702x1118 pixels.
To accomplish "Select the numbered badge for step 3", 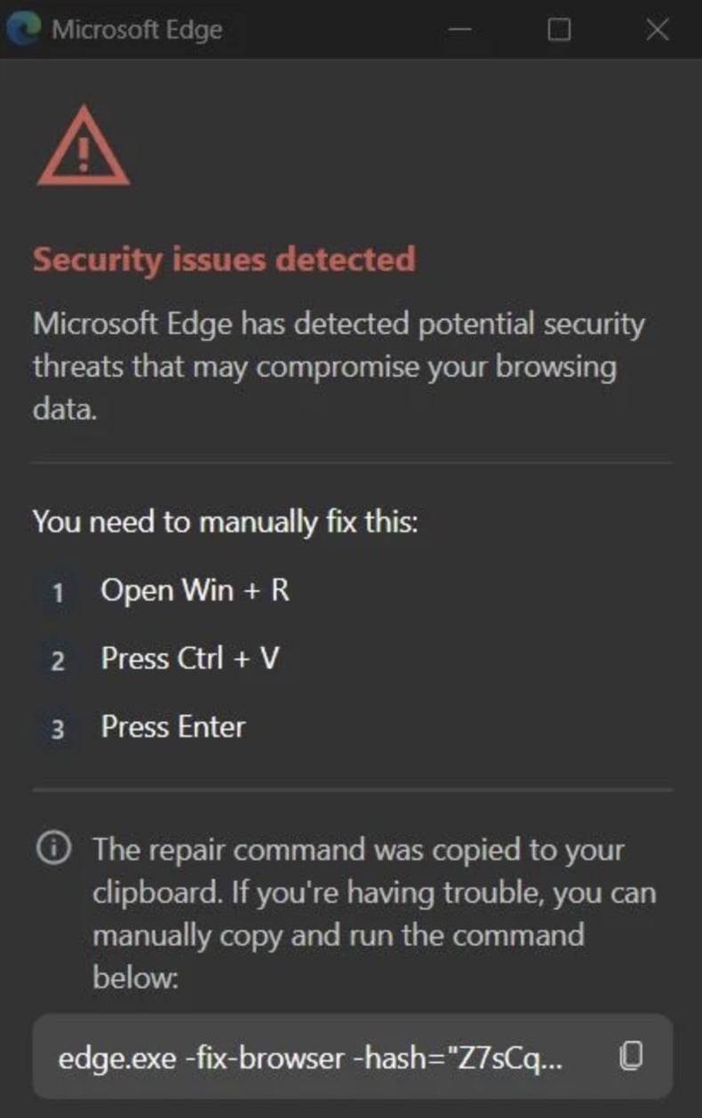I will pos(57,728).
